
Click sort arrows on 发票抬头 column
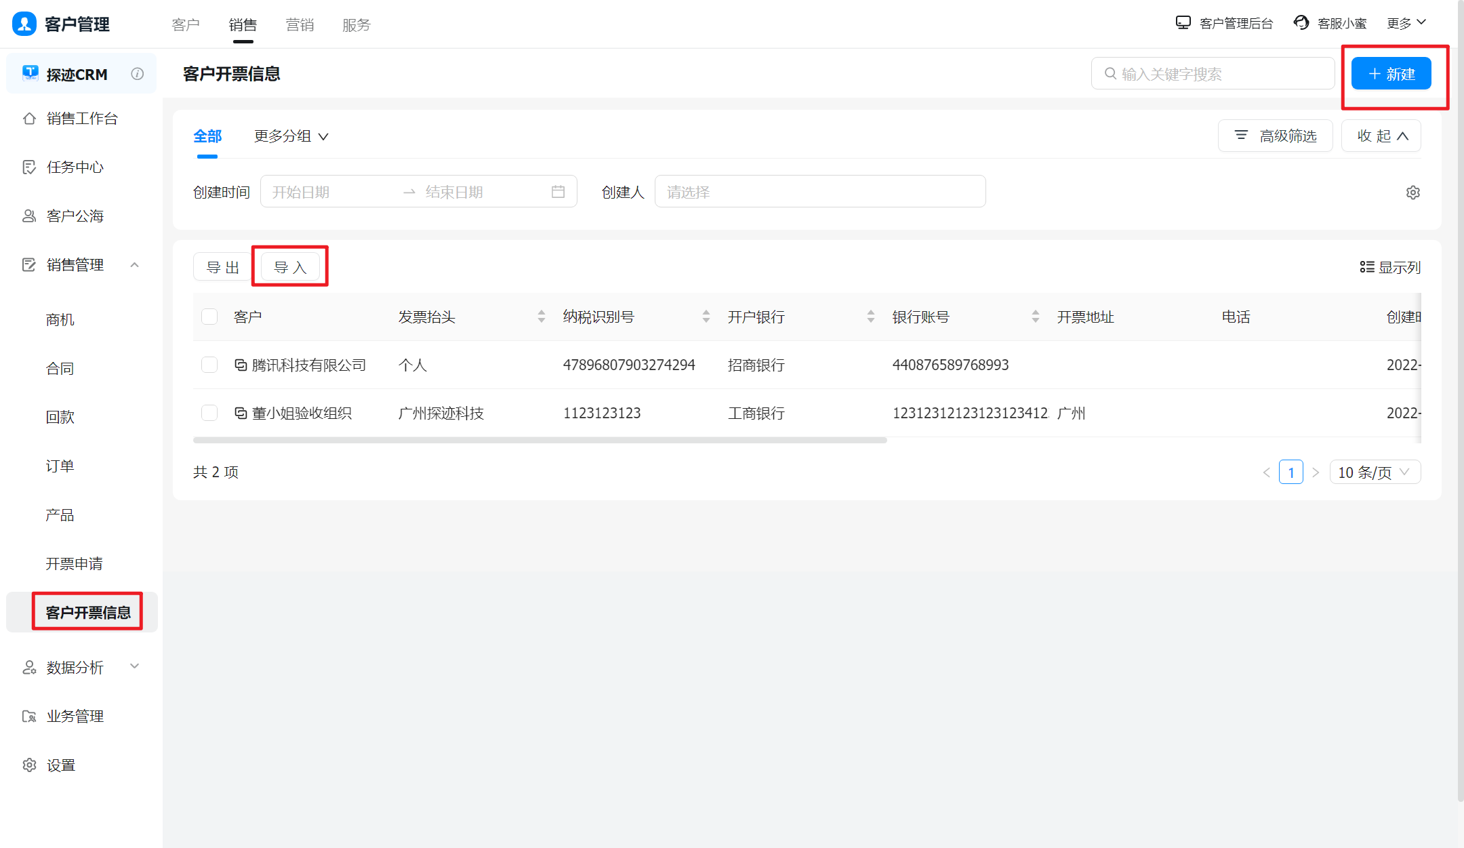coord(541,317)
